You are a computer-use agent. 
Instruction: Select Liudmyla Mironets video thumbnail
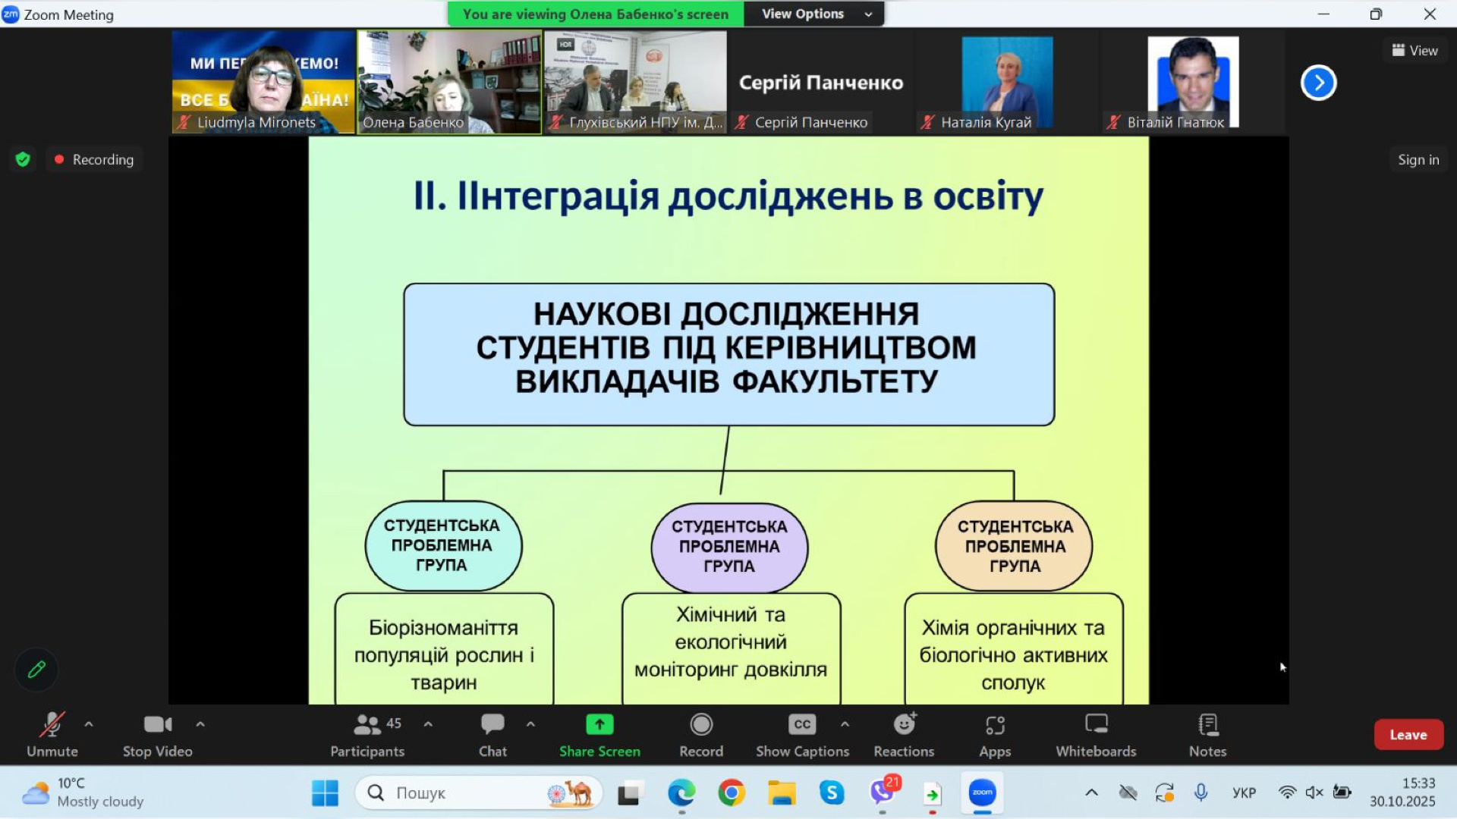263,82
